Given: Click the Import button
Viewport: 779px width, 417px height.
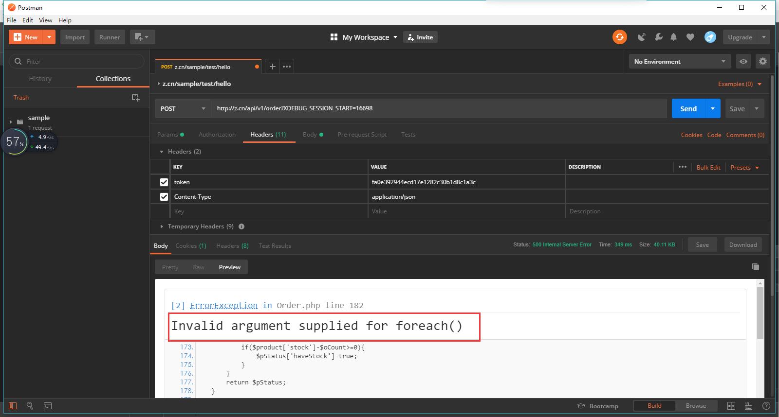Looking at the screenshot, I should pyautogui.click(x=75, y=37).
